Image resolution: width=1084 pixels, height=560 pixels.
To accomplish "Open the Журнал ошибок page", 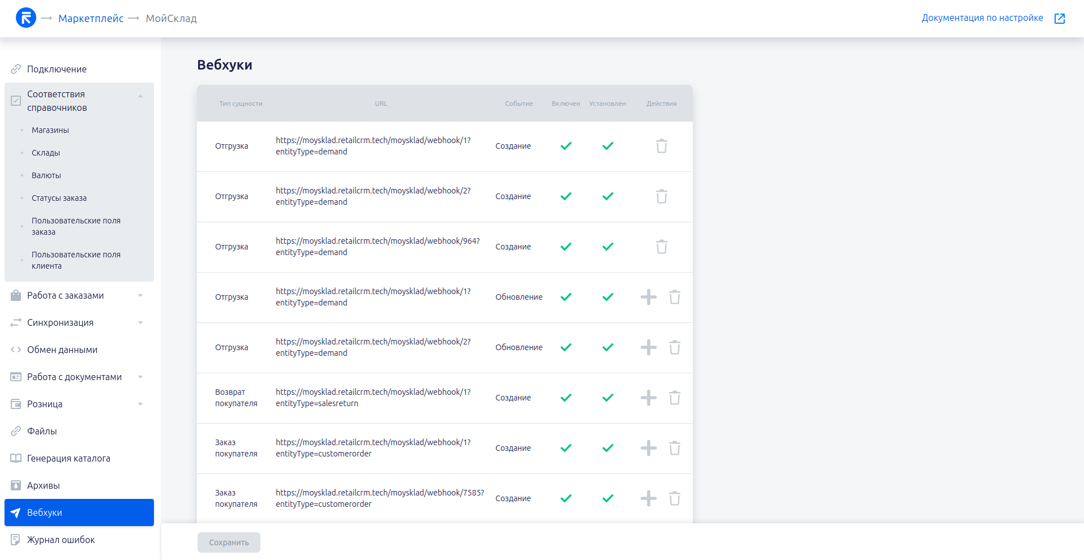I will (61, 540).
